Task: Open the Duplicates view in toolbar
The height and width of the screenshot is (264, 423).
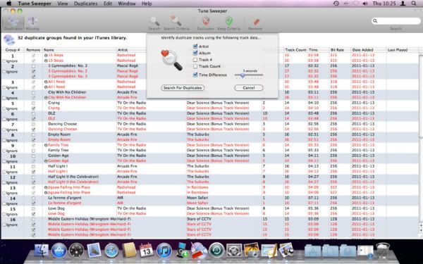Action: pyautogui.click(x=13, y=23)
